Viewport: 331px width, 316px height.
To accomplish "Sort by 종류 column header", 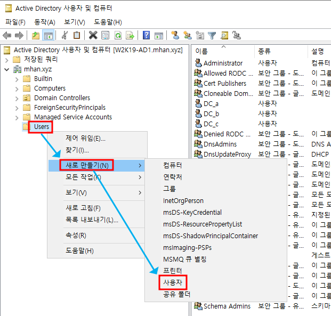I will pos(281,51).
